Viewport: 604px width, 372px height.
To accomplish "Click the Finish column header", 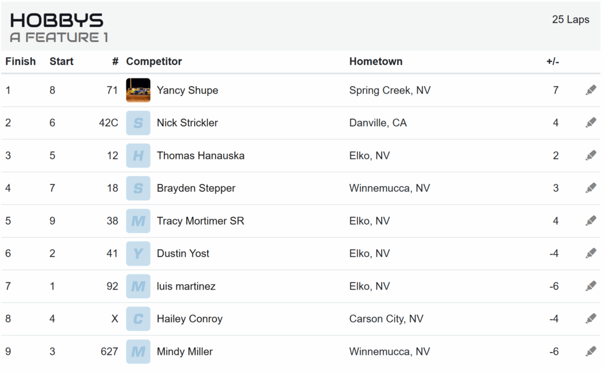I will tap(21, 61).
